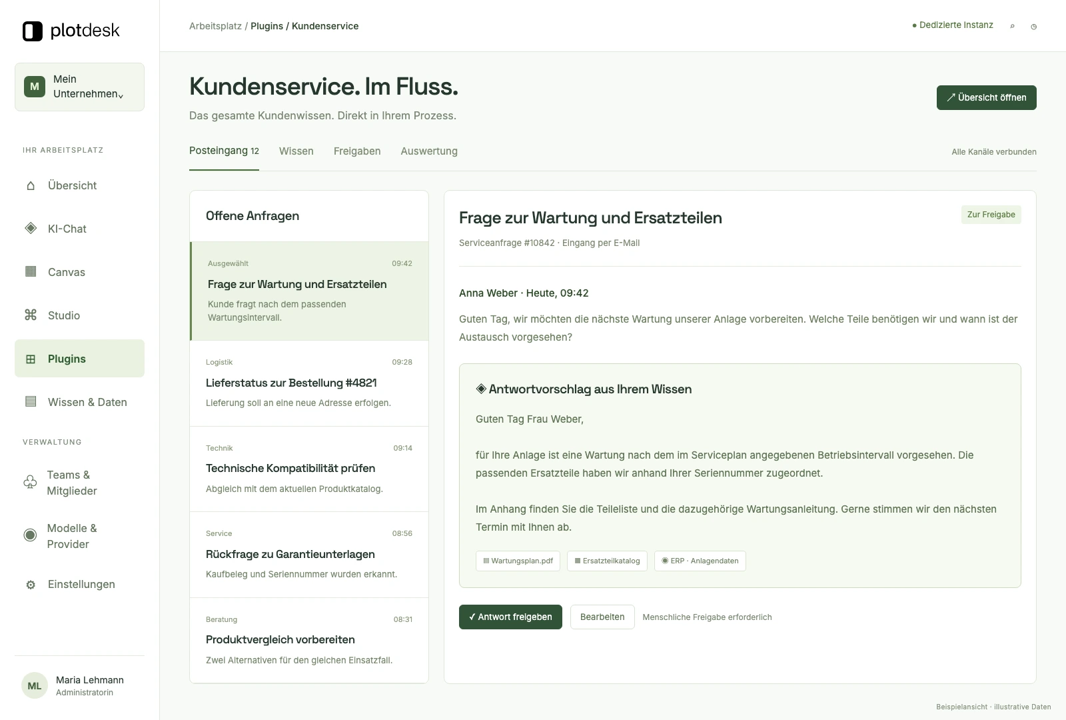Click Serviceanfrage #10842 · Eingang per E-Mail
Viewport: 1066px width, 720px height.
coord(549,243)
